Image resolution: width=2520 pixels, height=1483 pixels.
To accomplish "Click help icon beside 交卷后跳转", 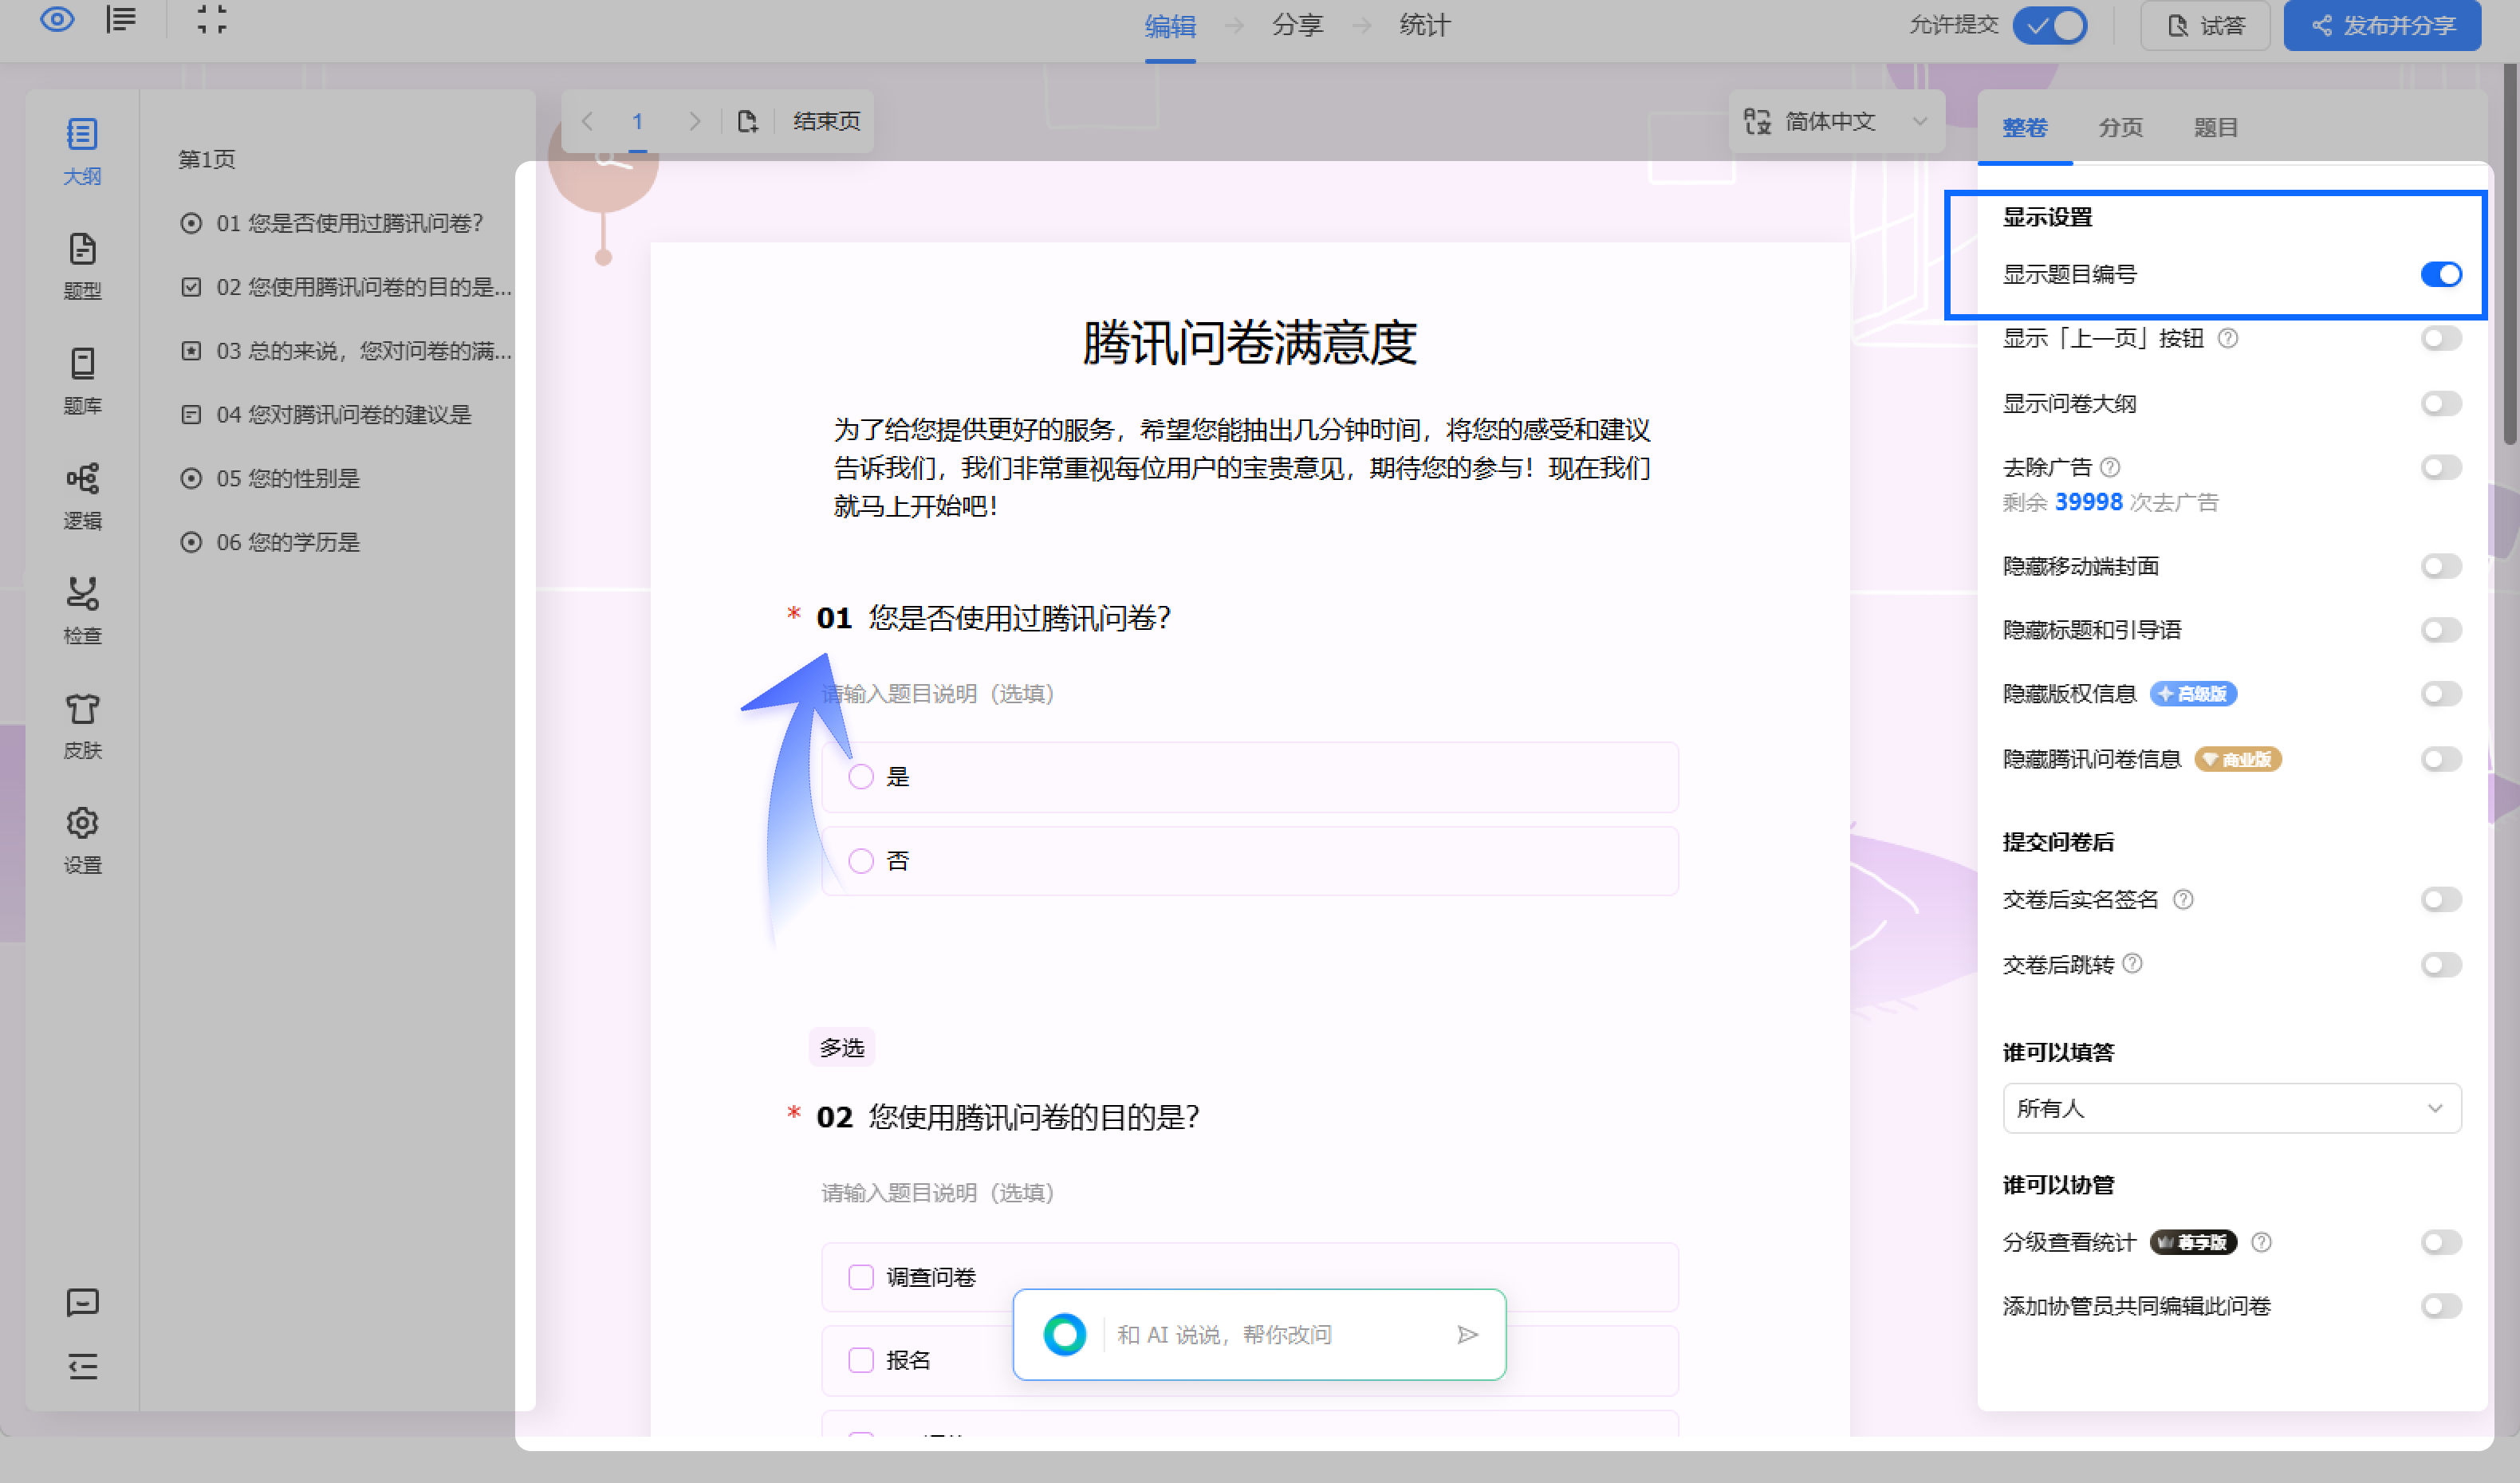I will 2132,963.
